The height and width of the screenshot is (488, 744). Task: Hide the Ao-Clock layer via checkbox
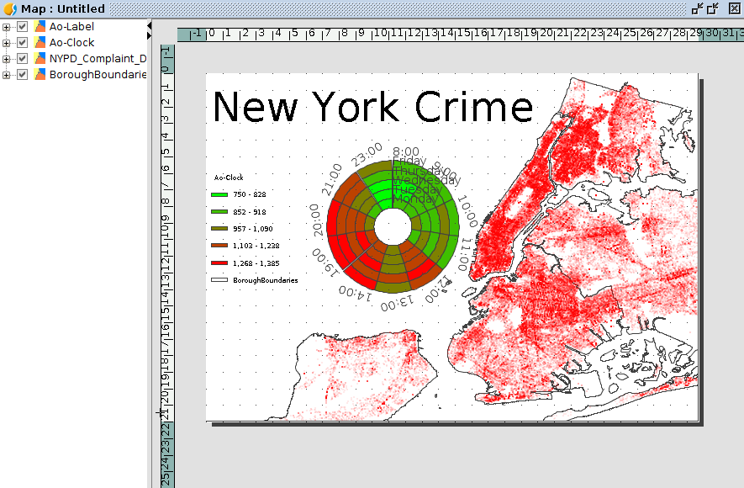tap(23, 43)
